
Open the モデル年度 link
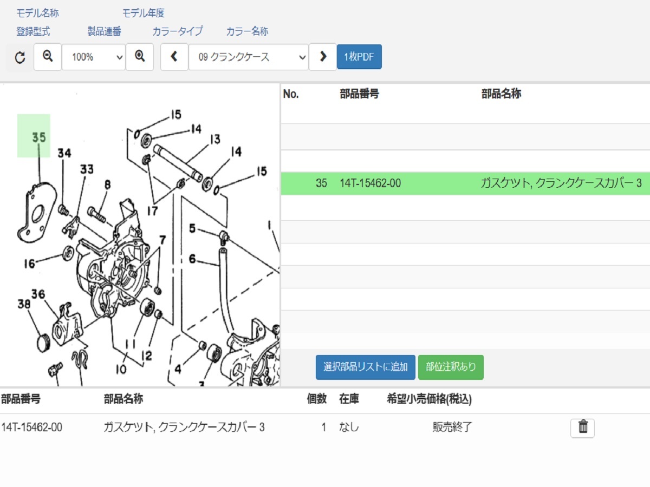pos(144,12)
